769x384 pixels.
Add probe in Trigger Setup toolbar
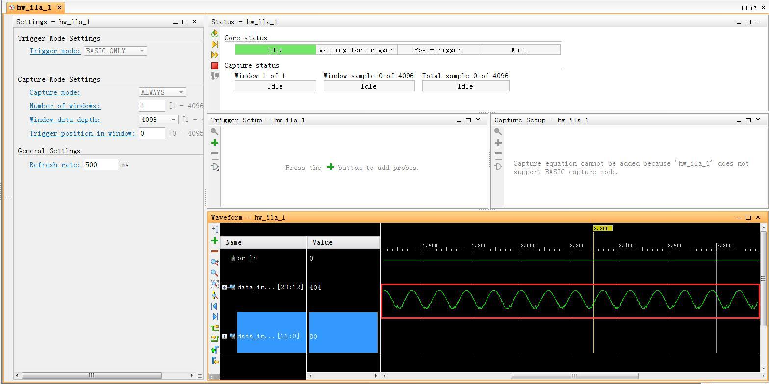pyautogui.click(x=215, y=143)
